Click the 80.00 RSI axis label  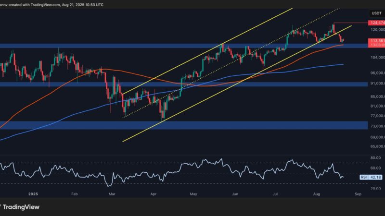[x=376, y=158]
